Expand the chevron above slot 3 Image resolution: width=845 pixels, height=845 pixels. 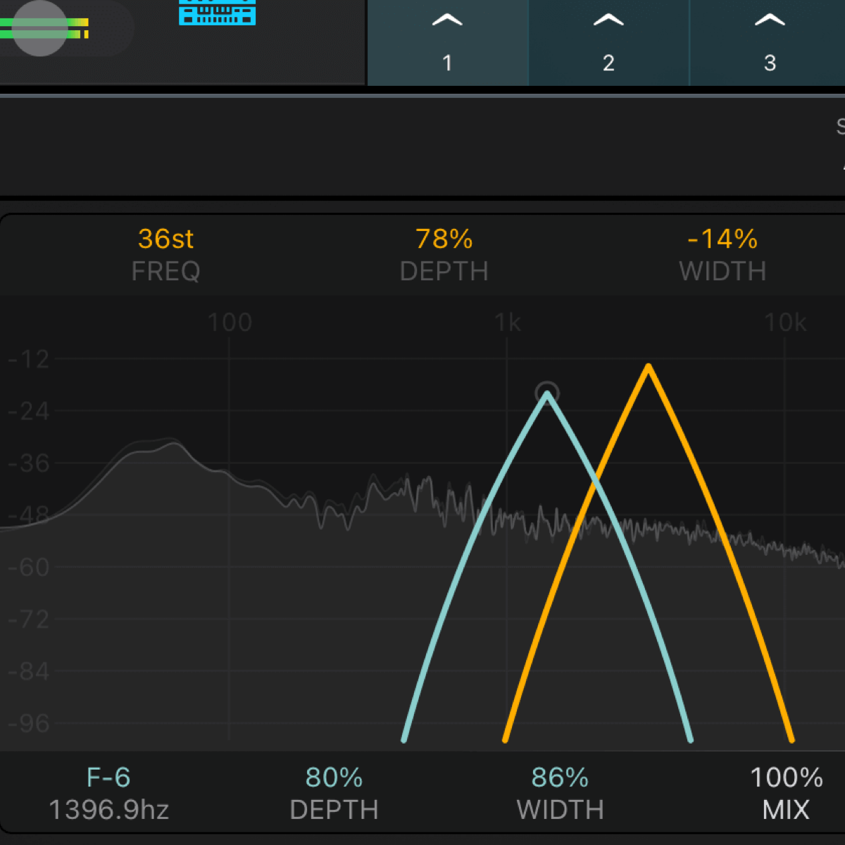click(770, 20)
